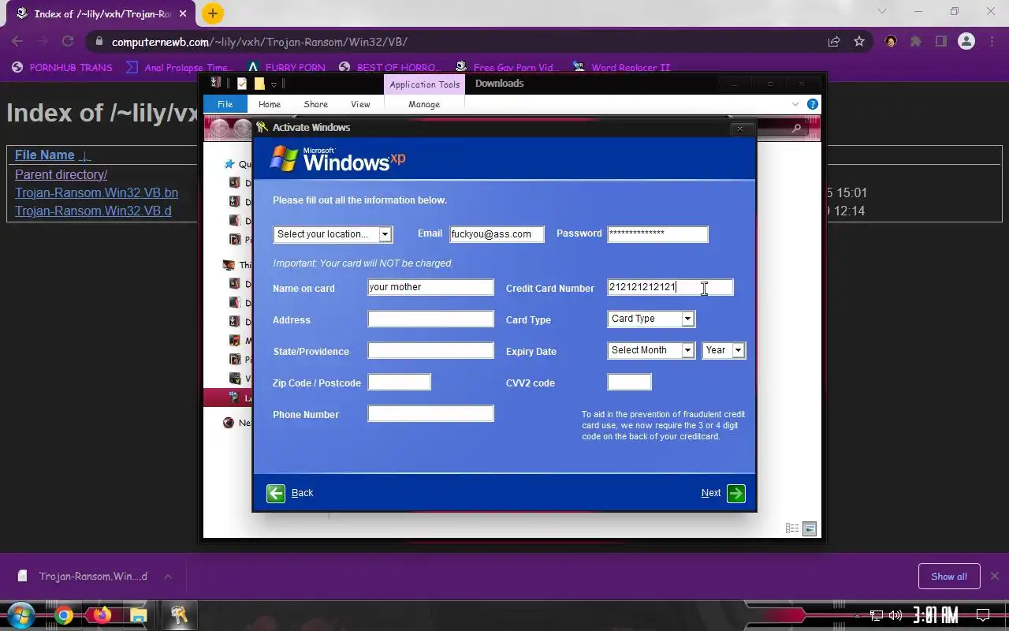Click the green Next arrow icon

pyautogui.click(x=735, y=493)
